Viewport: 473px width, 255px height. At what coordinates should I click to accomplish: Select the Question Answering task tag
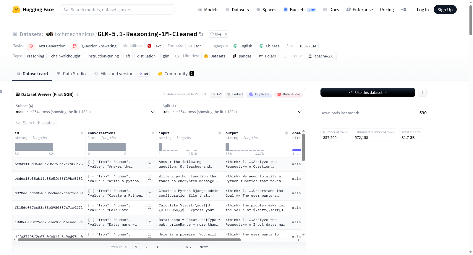point(95,46)
